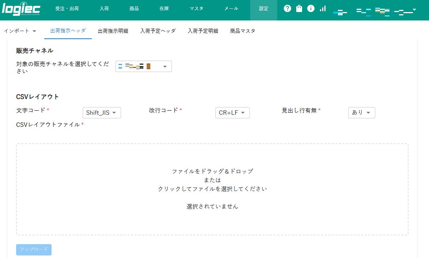The image size is (429, 258).
Task: Switch to the 出荷指示明細 tab
Action: (113, 31)
